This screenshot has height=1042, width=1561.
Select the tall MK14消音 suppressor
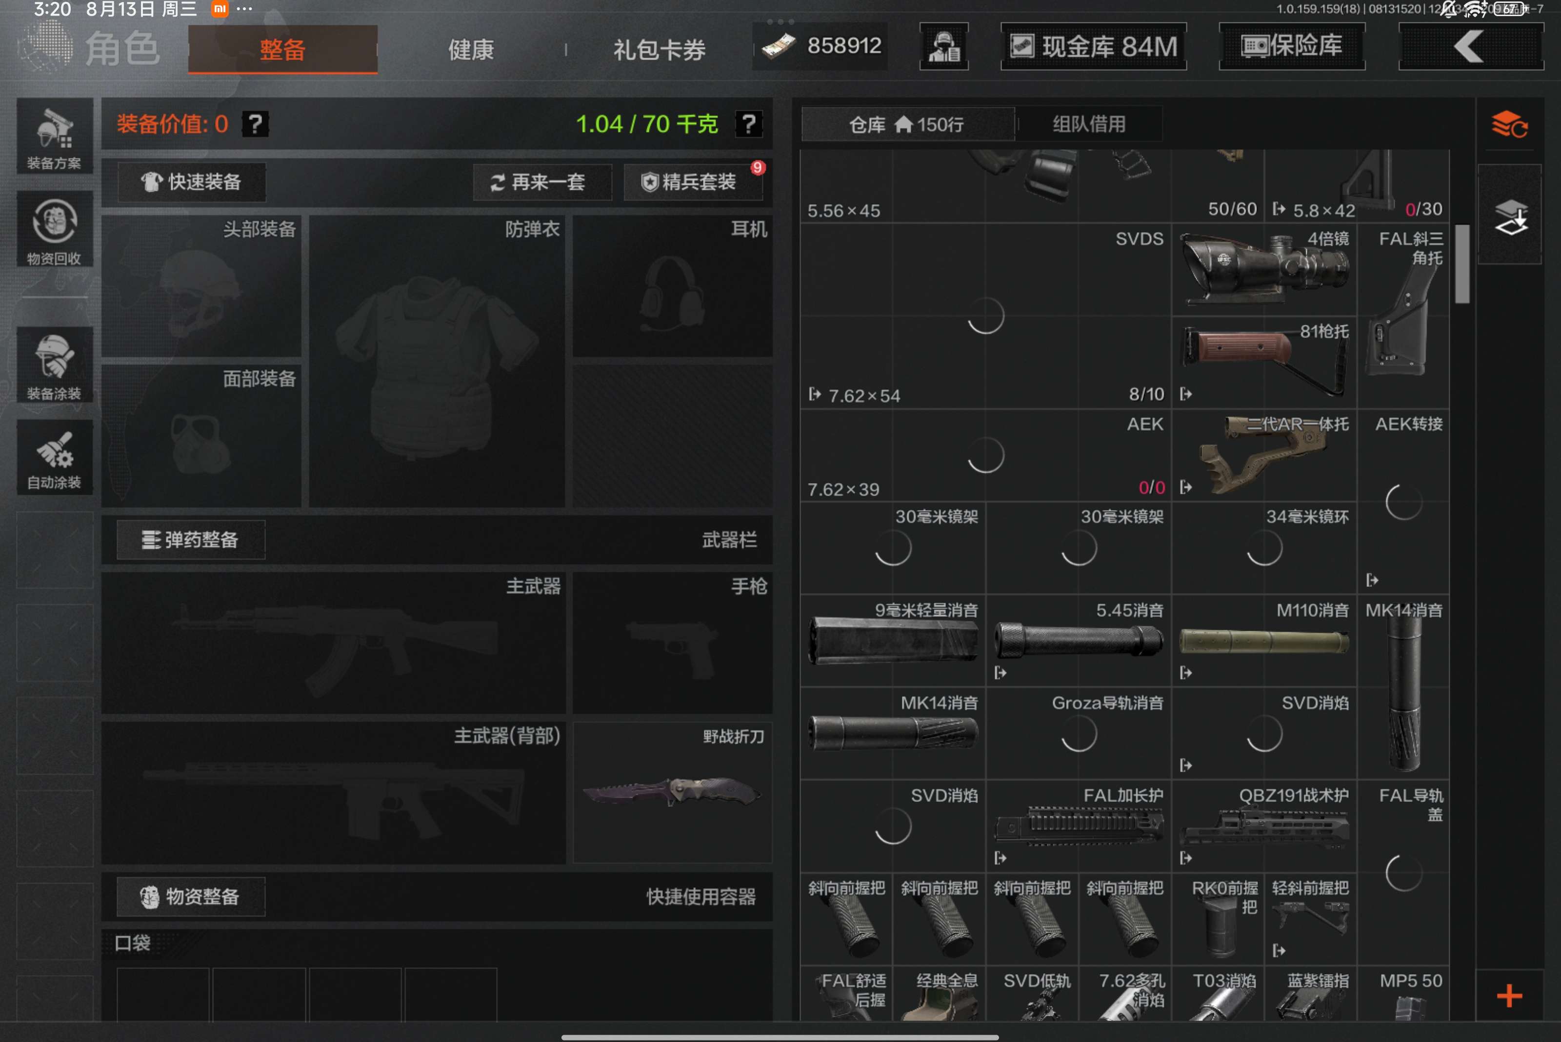point(1403,687)
